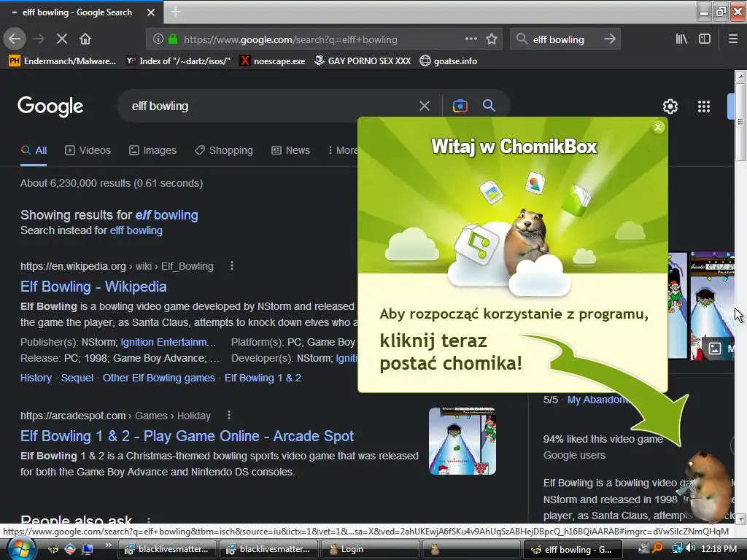Image resolution: width=747 pixels, height=560 pixels.
Task: Click the taskbar clock 12:18 PM
Action: [719, 549]
